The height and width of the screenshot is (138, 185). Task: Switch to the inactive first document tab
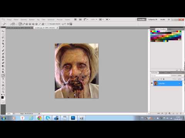[x=19, y=28]
